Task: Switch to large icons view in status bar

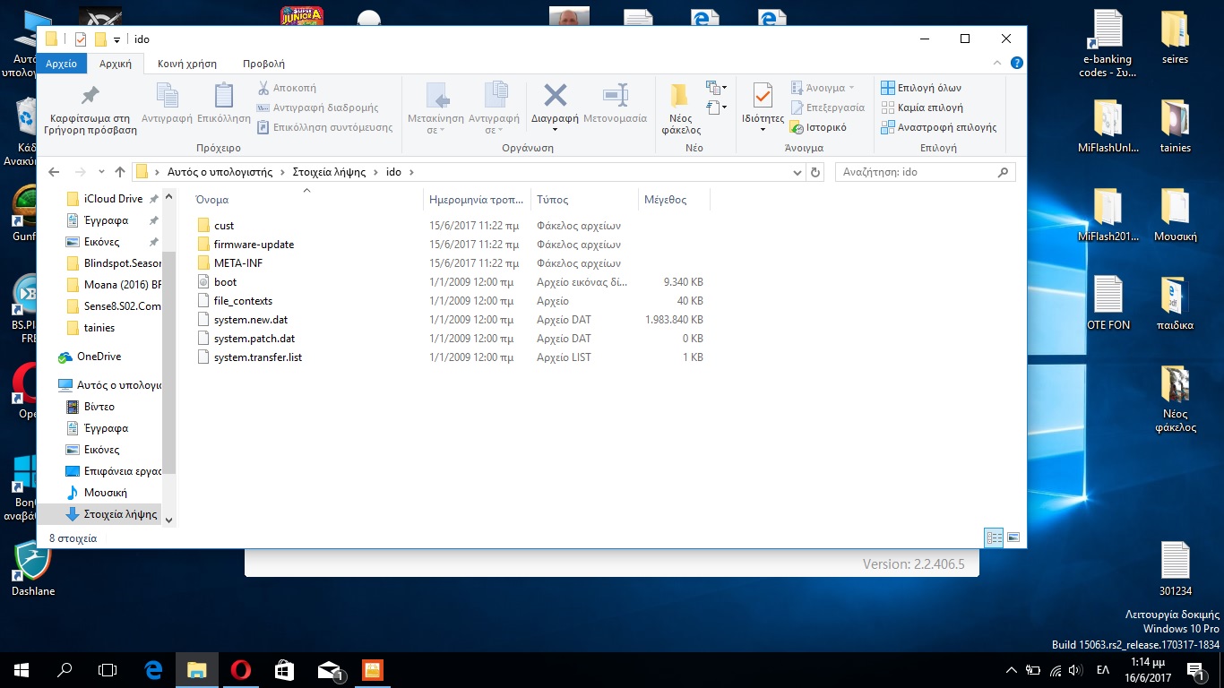Action: 1013,538
